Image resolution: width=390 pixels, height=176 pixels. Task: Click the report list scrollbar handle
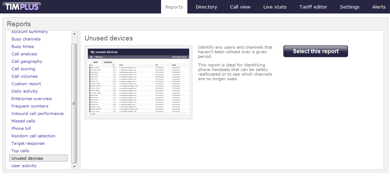[74, 103]
